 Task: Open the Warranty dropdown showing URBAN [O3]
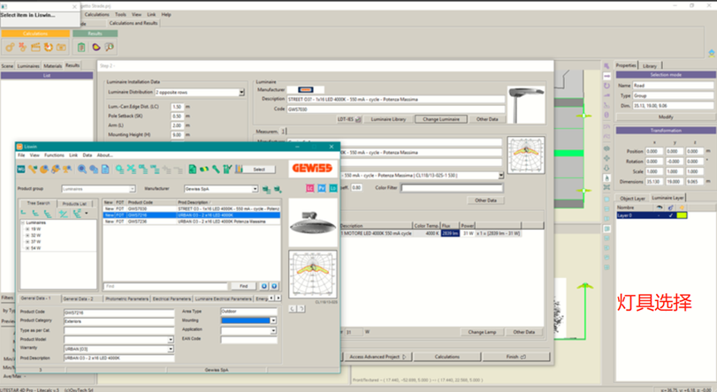pyautogui.click(x=171, y=349)
